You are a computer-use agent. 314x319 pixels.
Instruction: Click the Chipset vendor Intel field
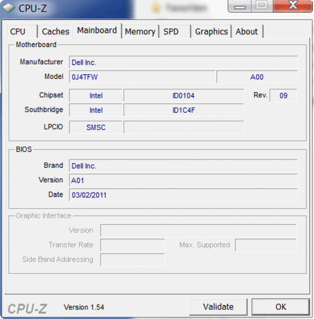click(x=96, y=95)
